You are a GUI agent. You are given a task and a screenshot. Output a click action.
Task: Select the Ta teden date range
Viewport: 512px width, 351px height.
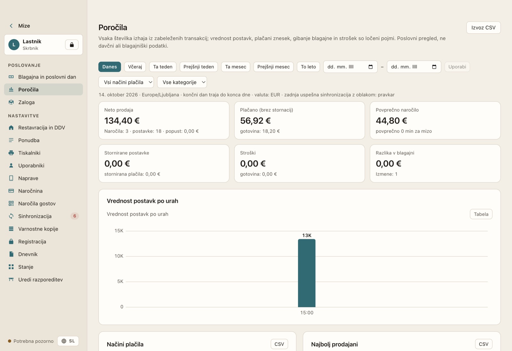(x=163, y=67)
